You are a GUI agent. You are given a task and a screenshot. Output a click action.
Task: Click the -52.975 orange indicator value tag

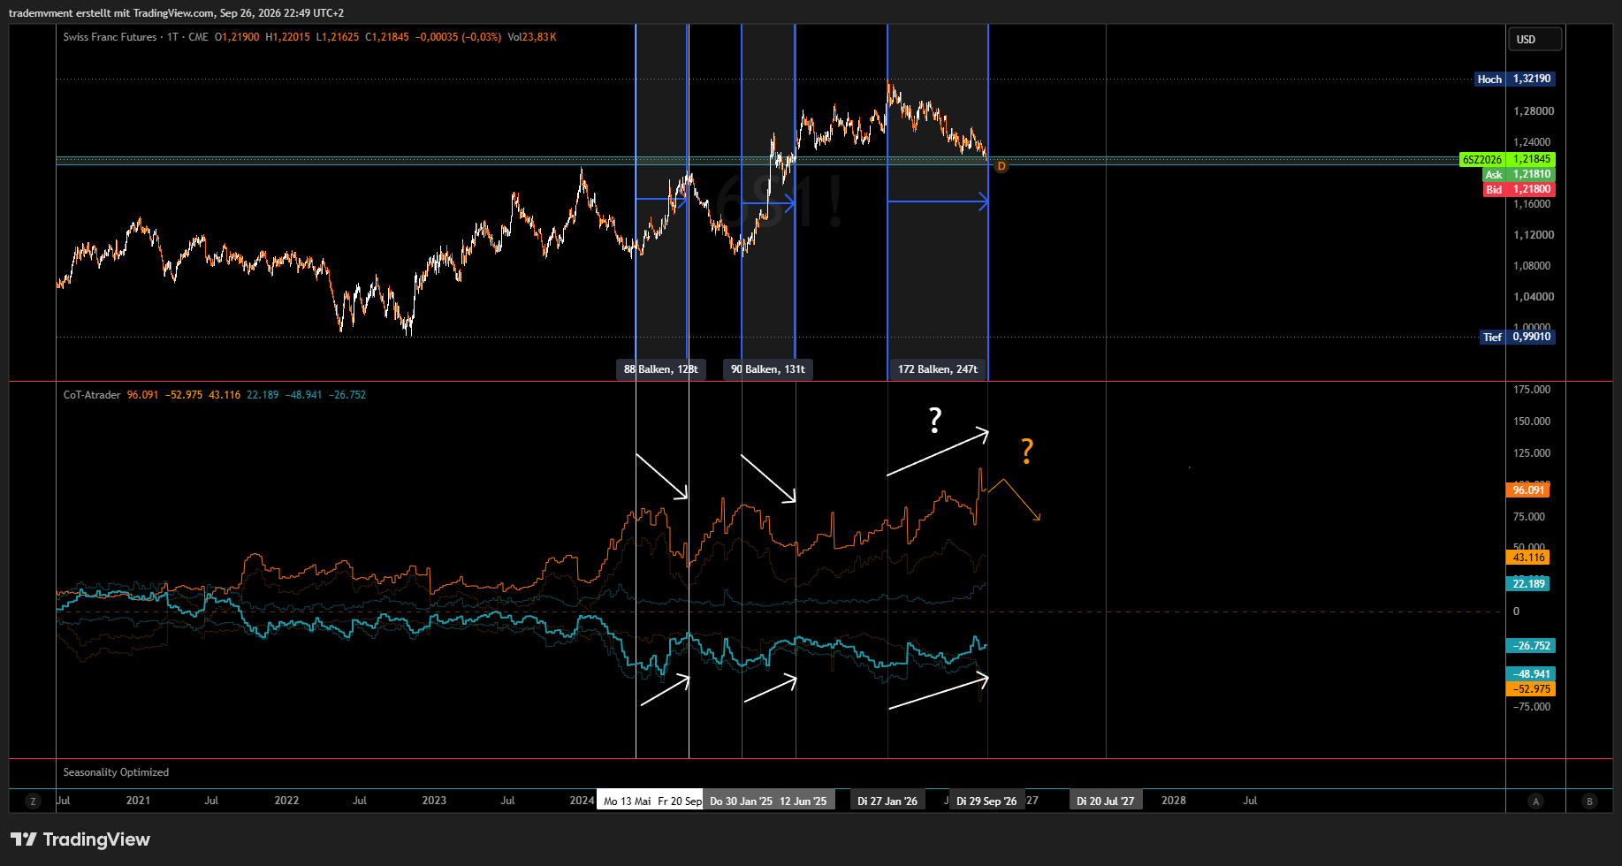[1530, 689]
